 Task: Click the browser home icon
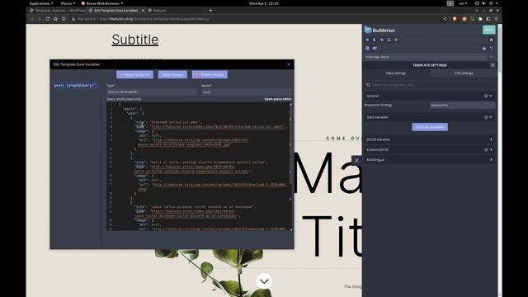click(55, 19)
